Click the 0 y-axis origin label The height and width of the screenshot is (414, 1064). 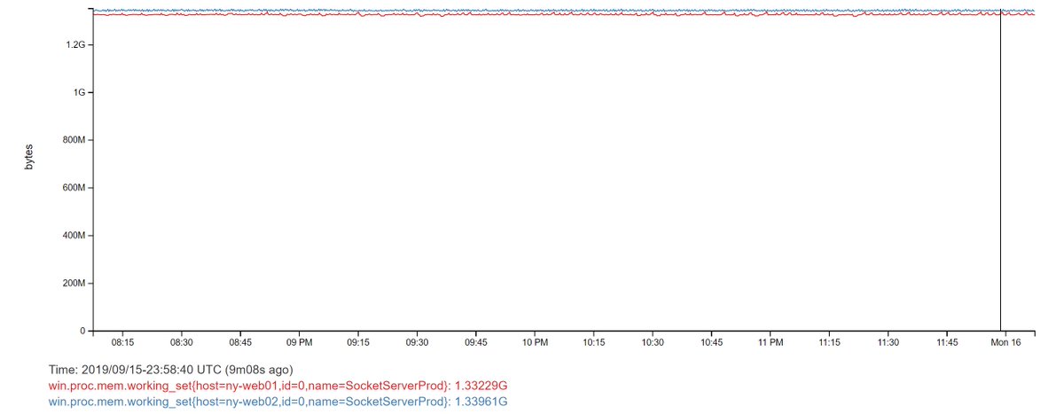[x=82, y=332]
